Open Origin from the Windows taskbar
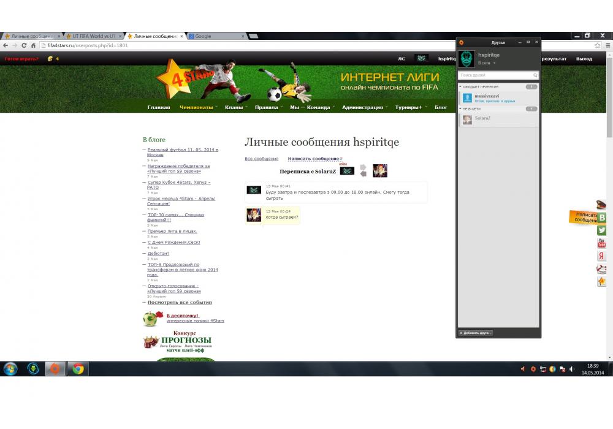The height and width of the screenshot is (429, 613). [x=55, y=369]
